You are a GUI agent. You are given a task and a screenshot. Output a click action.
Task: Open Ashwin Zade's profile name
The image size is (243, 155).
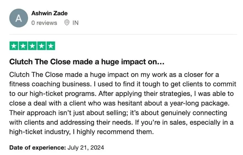tap(49, 13)
